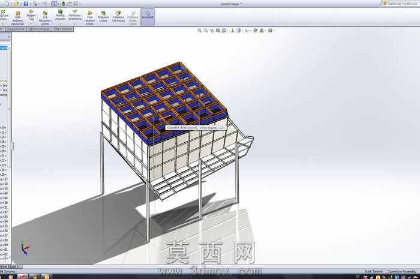The height and width of the screenshot is (279, 420).
Task: Click the Gizli Bileşenleri göster tool
Action: (x=45, y=18)
